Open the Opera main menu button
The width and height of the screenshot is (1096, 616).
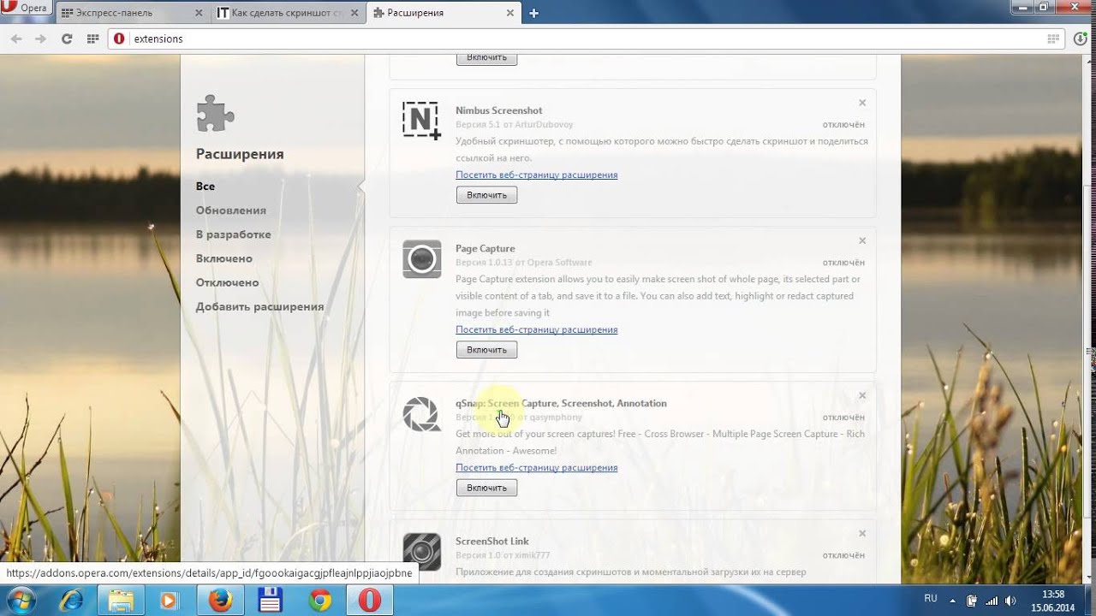pos(26,9)
